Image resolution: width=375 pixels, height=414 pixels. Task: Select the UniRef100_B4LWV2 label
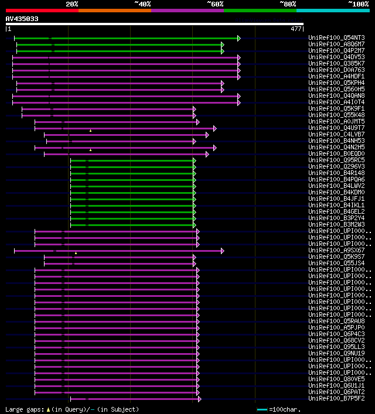pos(336,186)
